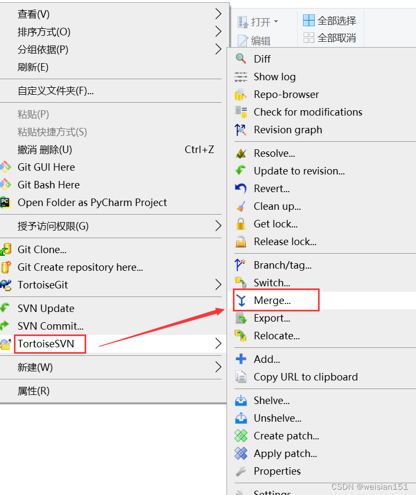Click the Switch icon
416x495 pixels.
[241, 283]
